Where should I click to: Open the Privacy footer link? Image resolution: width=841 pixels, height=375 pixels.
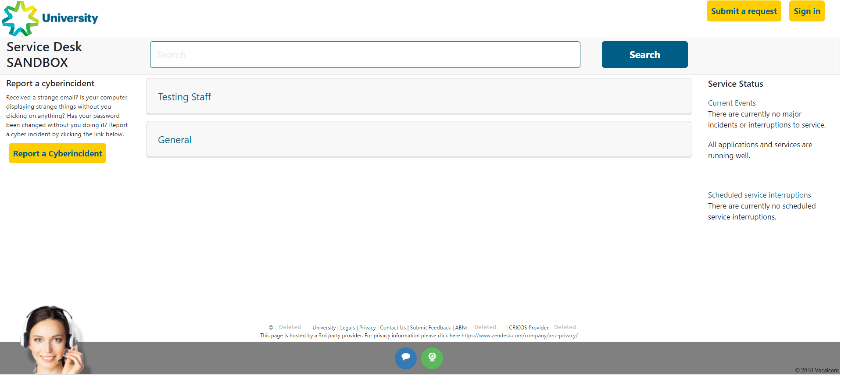pyautogui.click(x=367, y=328)
